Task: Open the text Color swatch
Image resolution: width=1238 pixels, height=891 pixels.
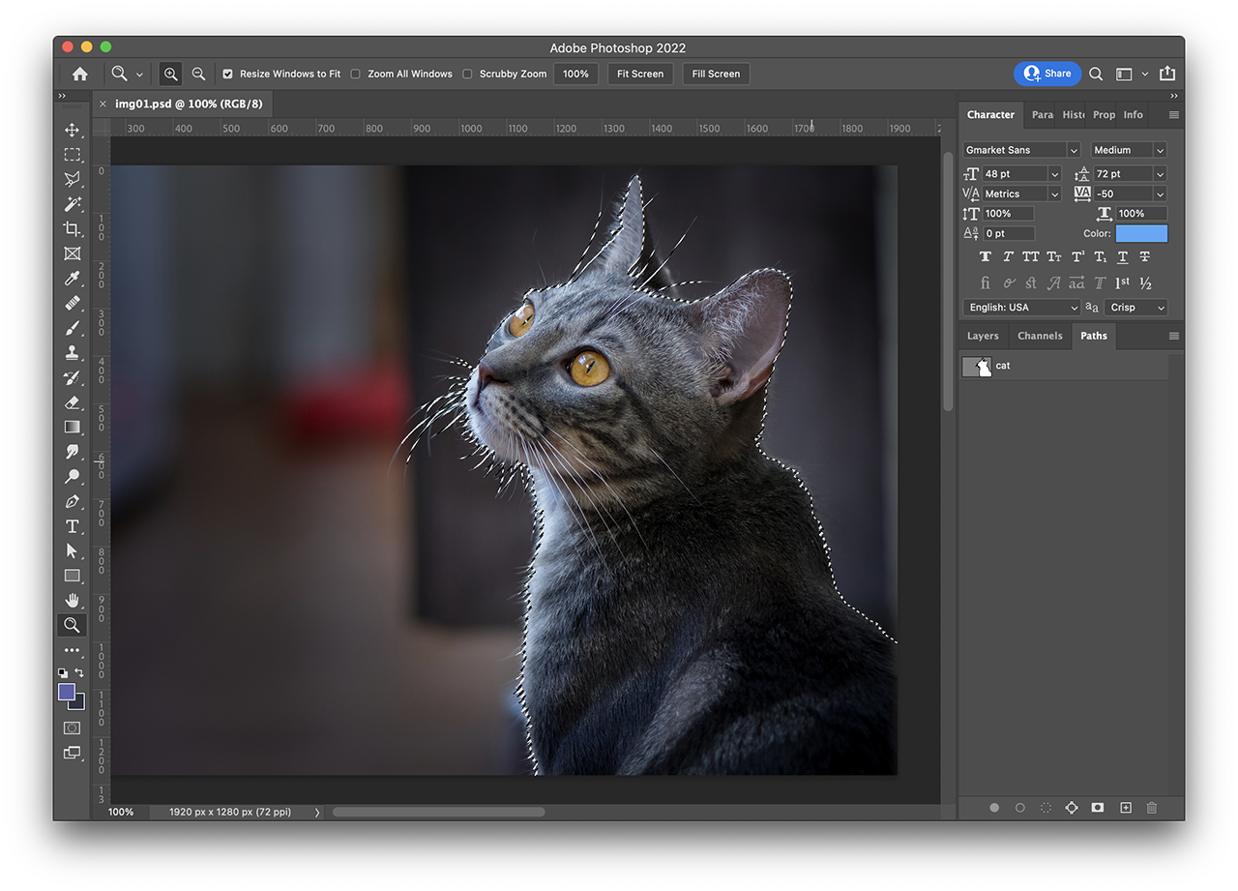Action: 1141,233
